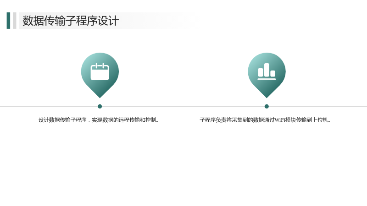Image resolution: width=367 pixels, height=206 pixels.
Task: Click the timeline dot below the calendar pin
Action: (x=100, y=107)
